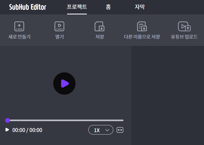Click the SubHub Editor logo
The image size is (204, 145).
click(28, 7)
